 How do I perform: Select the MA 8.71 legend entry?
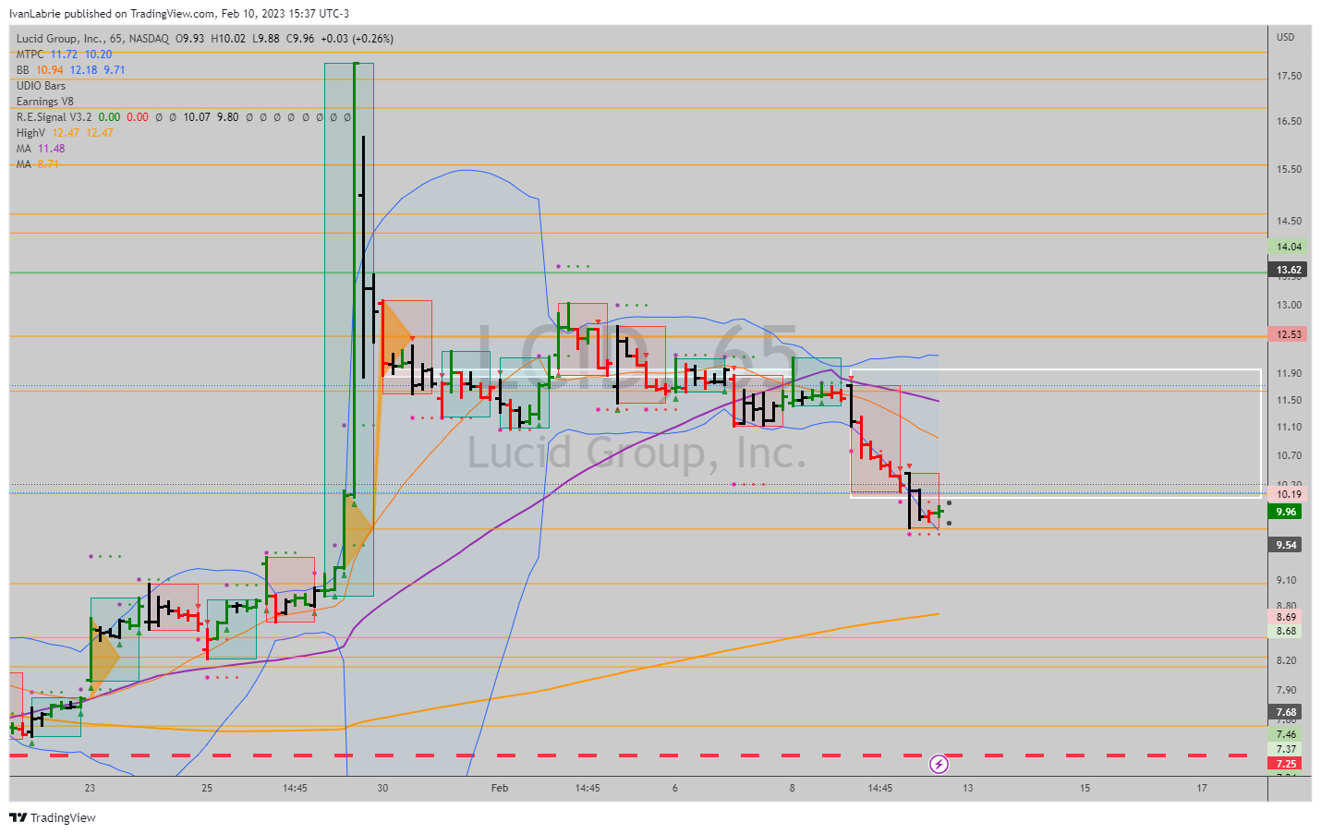pos(37,164)
